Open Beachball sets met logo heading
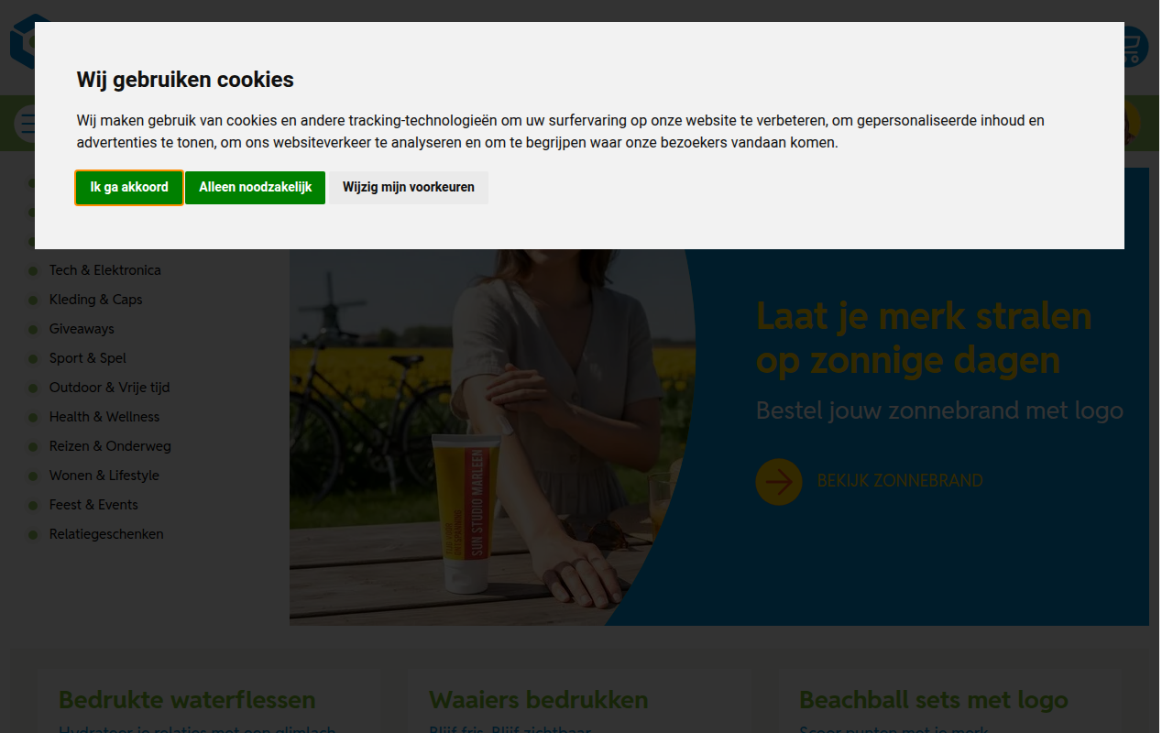This screenshot has height=733, width=1173. point(934,700)
